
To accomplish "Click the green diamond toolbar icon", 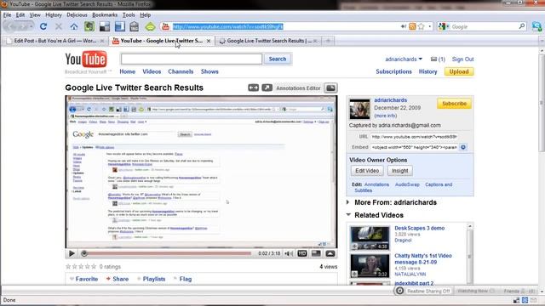I will (150, 26).
